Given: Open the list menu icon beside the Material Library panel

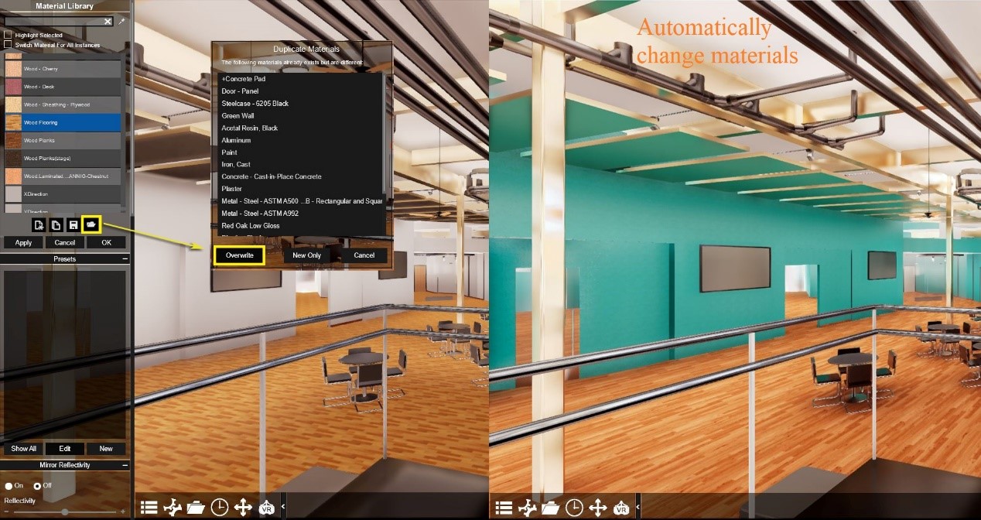Looking at the screenshot, I should 149,507.
